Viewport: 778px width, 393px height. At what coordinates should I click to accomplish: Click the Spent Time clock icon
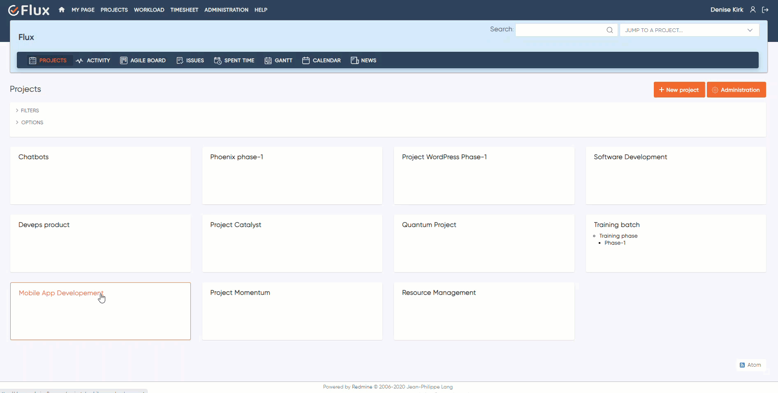point(218,60)
